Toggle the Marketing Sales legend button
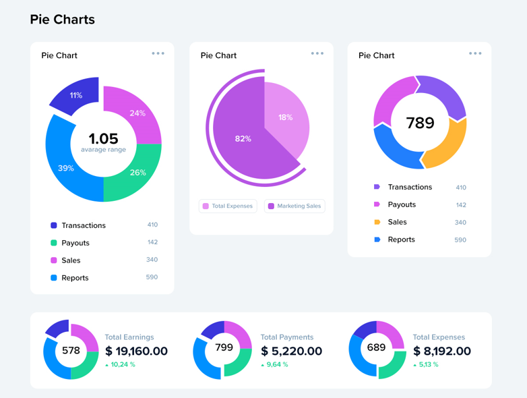 (294, 206)
